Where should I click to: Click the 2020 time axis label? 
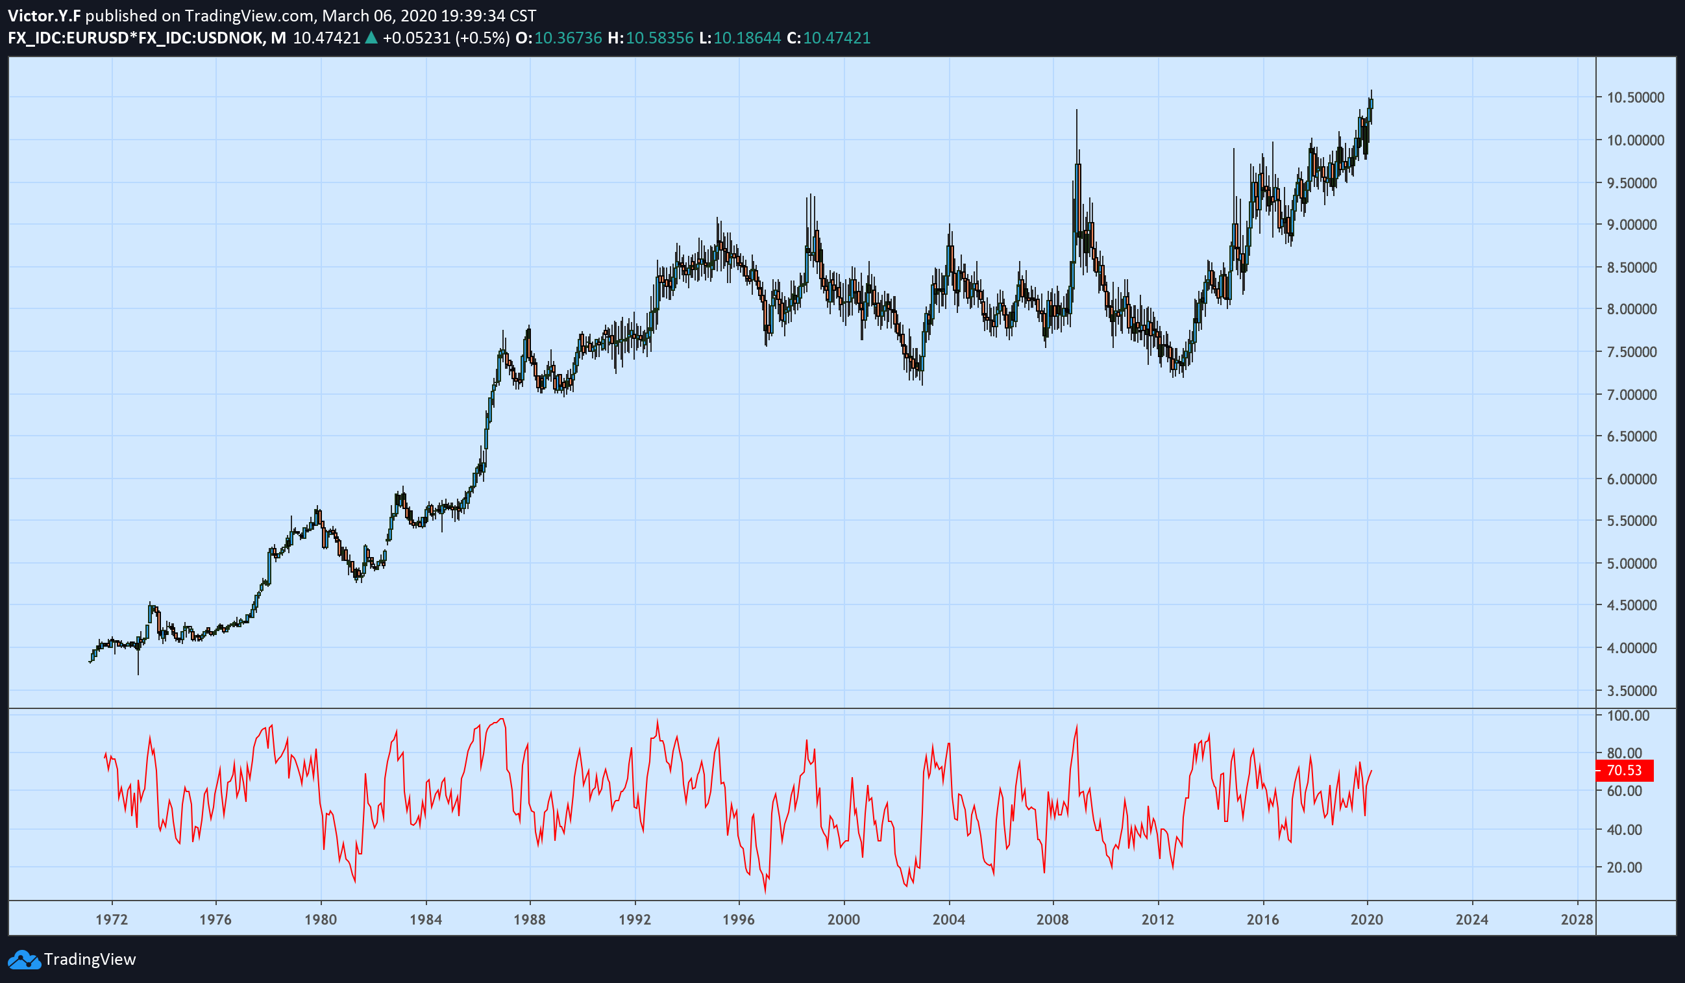pos(1367,919)
